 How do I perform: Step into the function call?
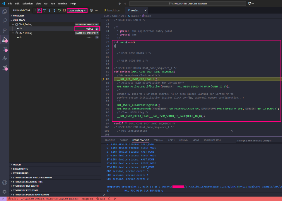(x=49, y=10)
